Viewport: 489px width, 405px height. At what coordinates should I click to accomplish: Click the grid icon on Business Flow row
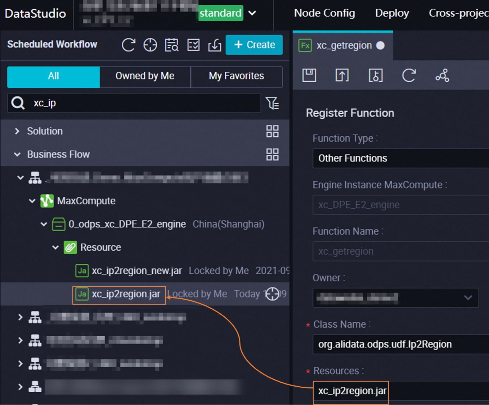click(272, 155)
